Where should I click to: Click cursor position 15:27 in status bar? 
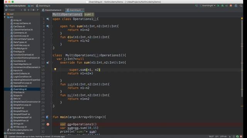pos(211,136)
